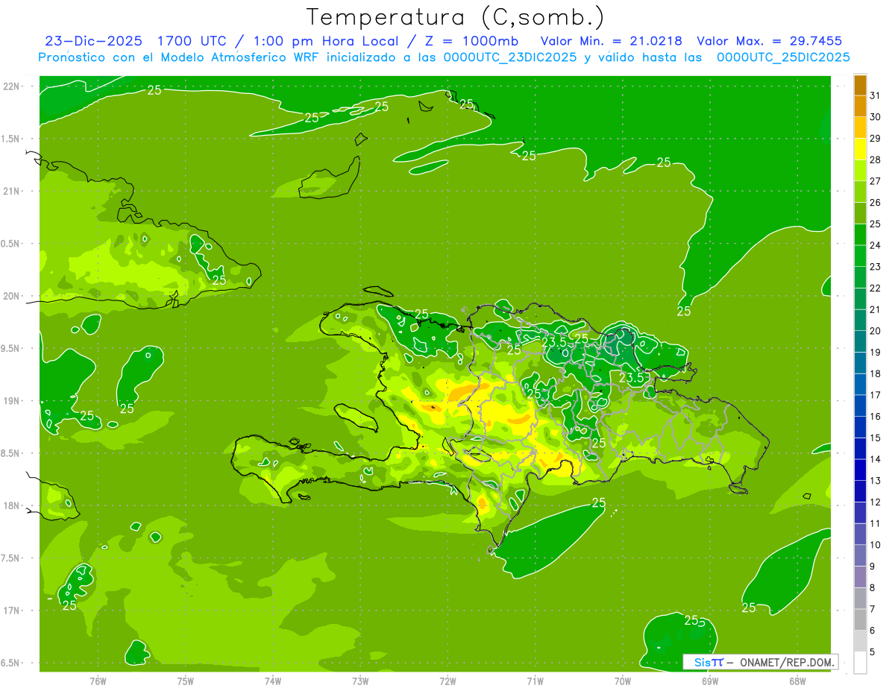Pick the dark blue swatch between 13 and 14
The width and height of the screenshot is (895, 691).
pyautogui.click(x=861, y=470)
